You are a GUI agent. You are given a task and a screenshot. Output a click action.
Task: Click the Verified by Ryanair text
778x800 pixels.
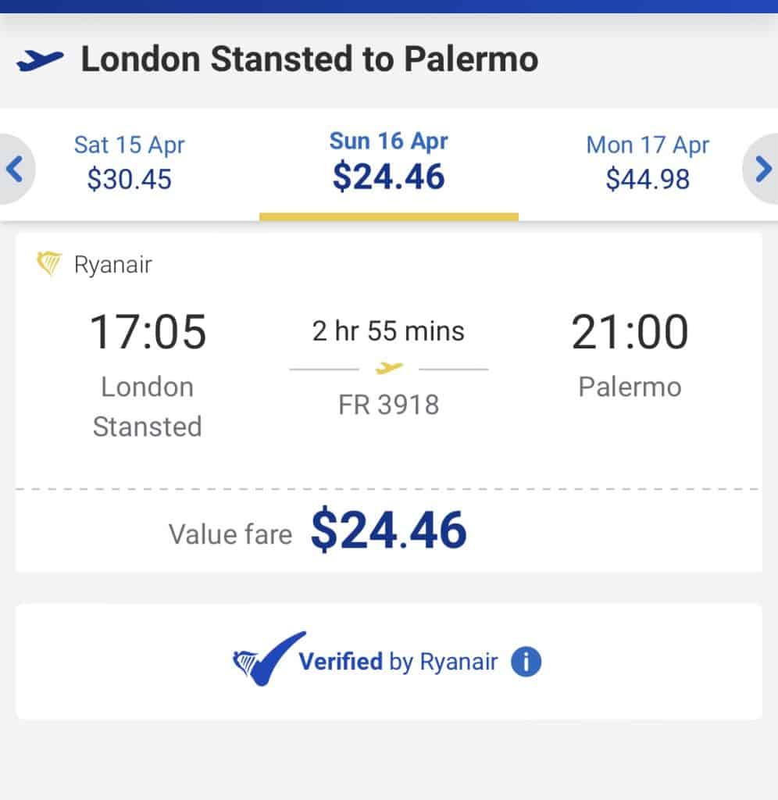[398, 662]
